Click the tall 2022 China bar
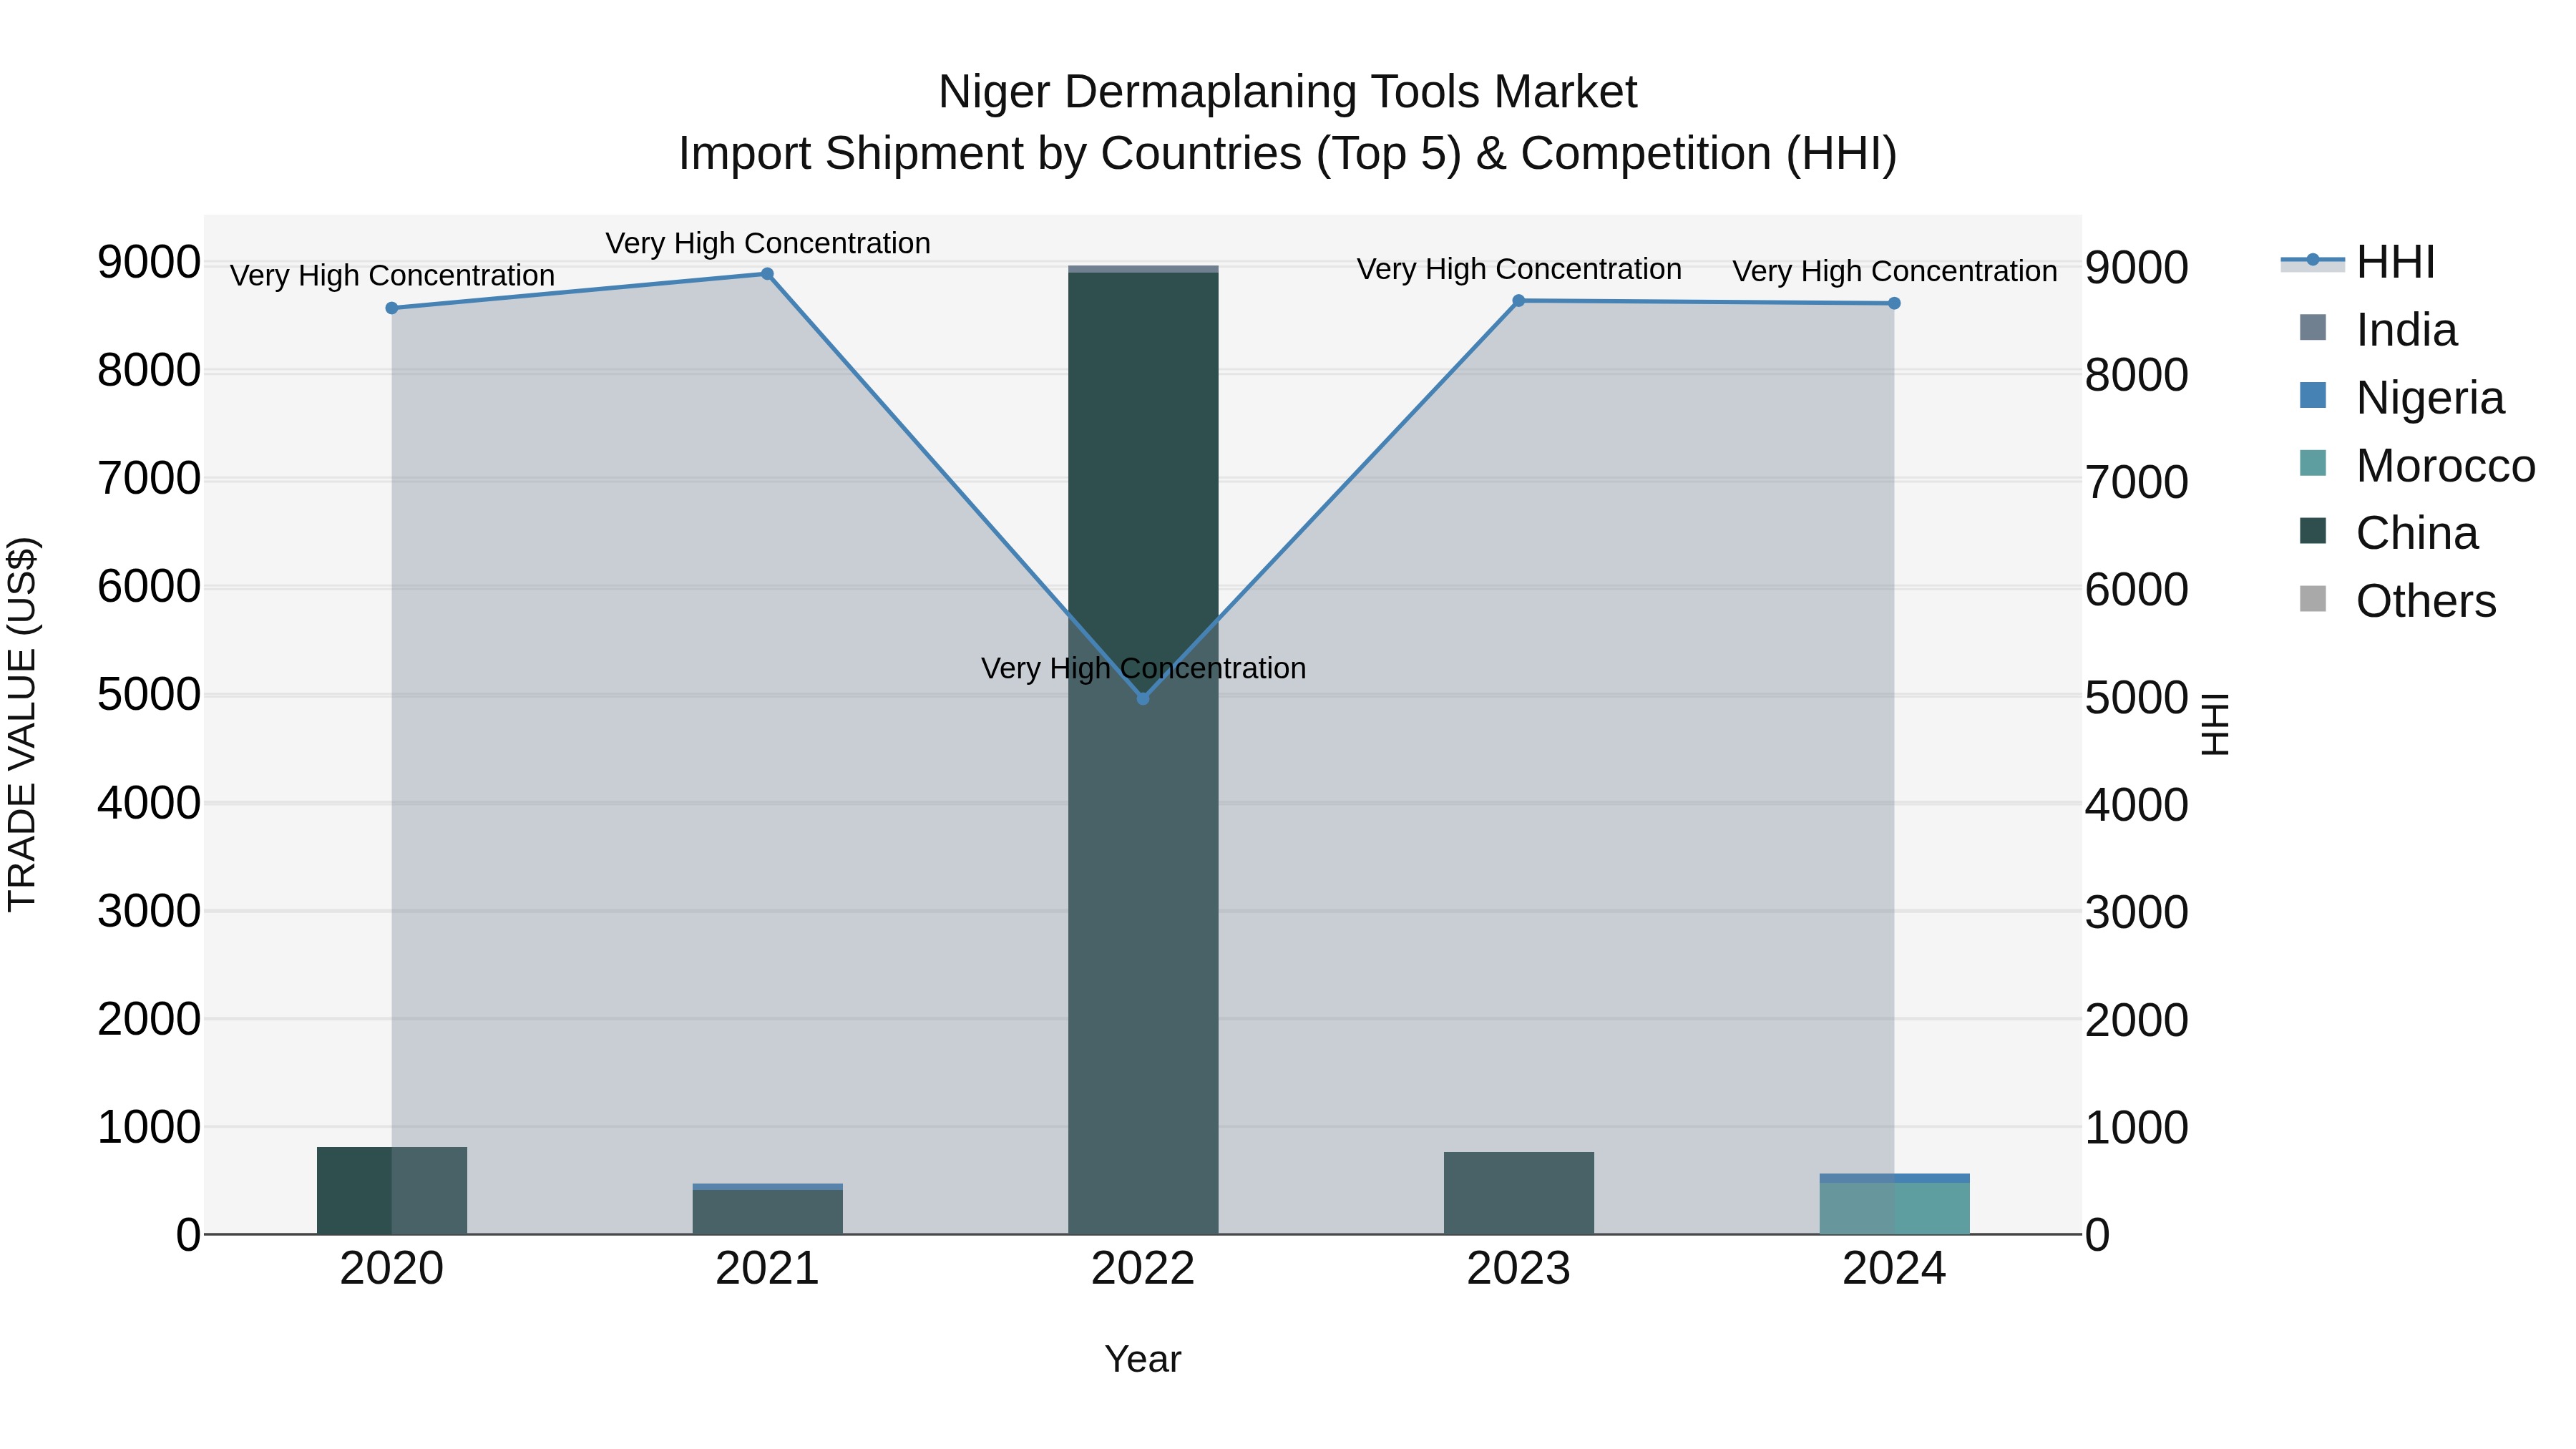Screen dimensions: 2576x1449 pos(1143,753)
